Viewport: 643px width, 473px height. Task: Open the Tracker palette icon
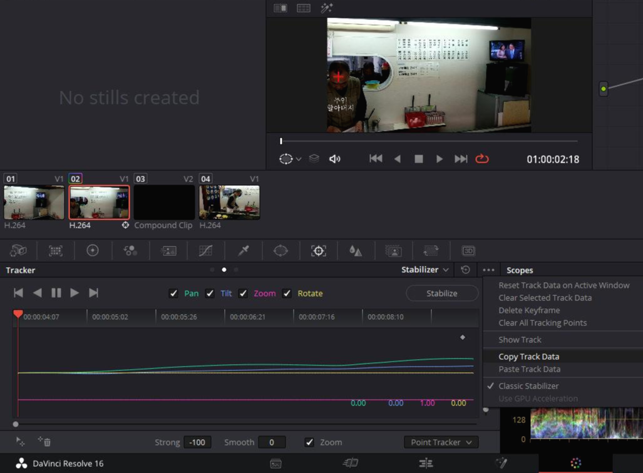point(319,250)
